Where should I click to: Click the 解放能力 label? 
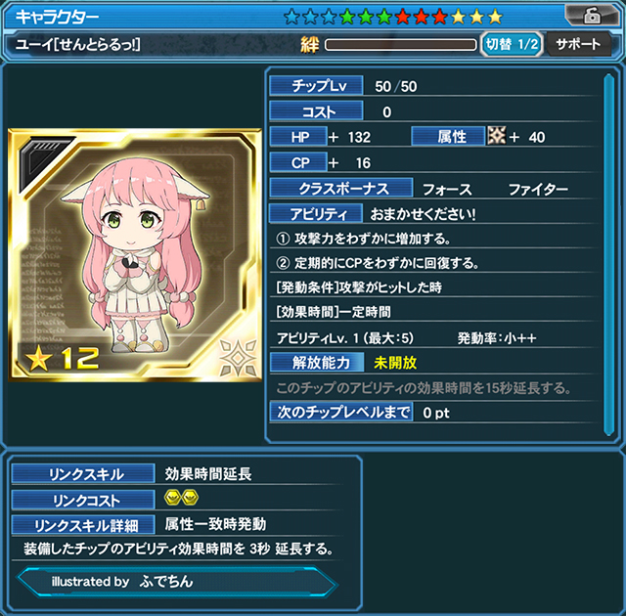point(317,363)
